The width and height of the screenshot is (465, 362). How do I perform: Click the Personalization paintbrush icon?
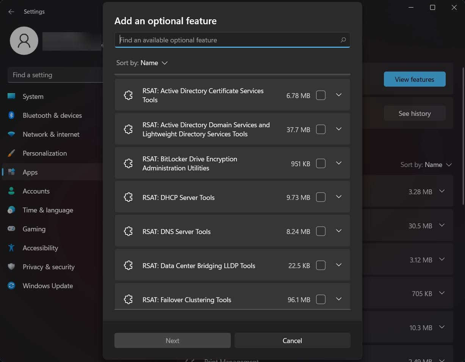pyautogui.click(x=11, y=153)
